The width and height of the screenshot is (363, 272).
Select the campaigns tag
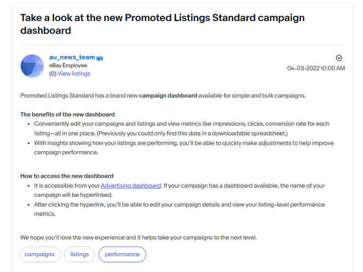click(x=40, y=254)
